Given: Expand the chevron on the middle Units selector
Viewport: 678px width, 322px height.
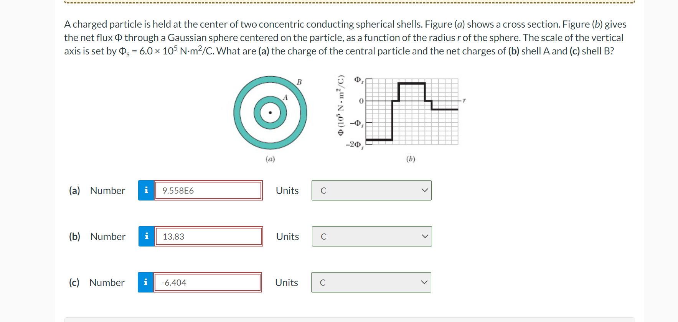Looking at the screenshot, I should point(424,237).
